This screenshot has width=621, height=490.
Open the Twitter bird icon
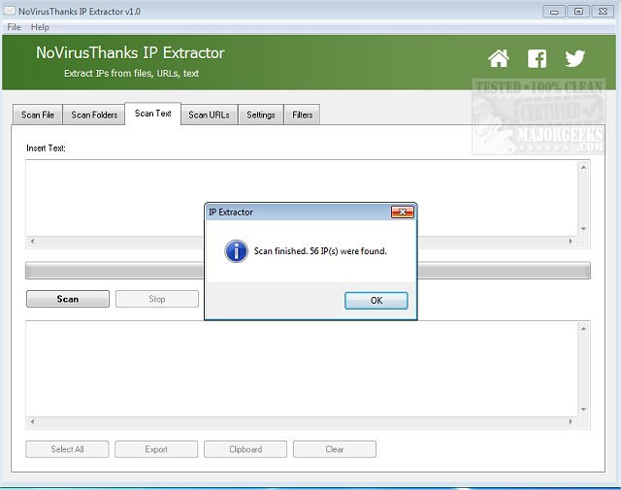click(574, 58)
